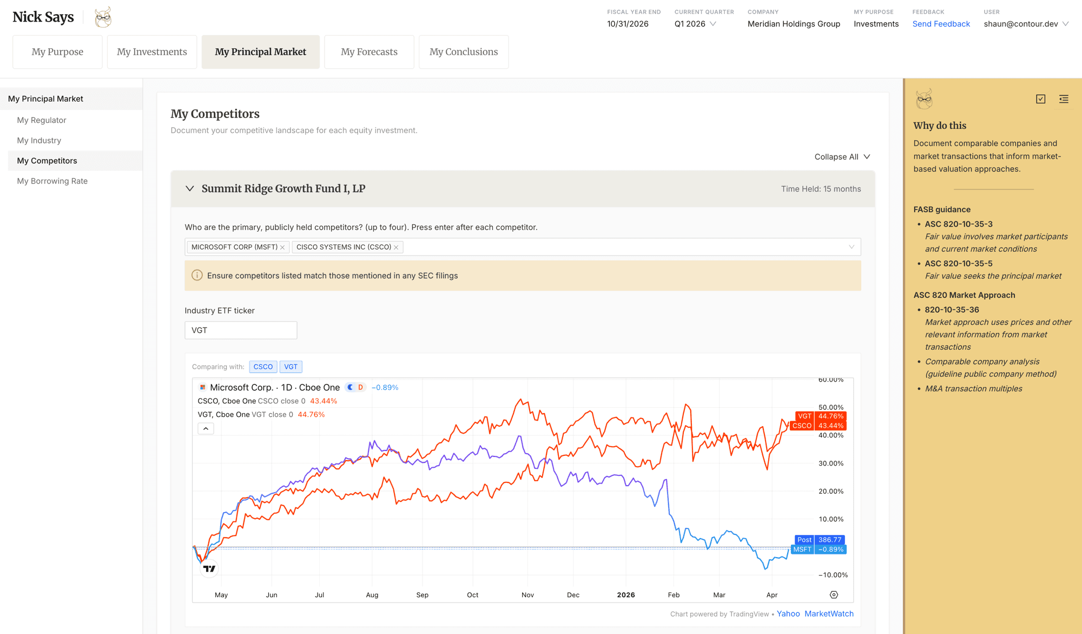Toggle the CSCO comparison chip
Screen dimensions: 1082x634
coord(263,367)
